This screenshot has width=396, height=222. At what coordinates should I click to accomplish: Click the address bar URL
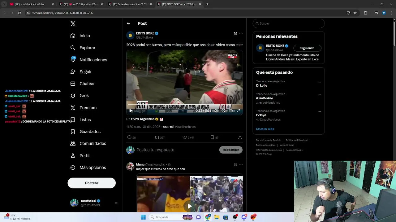[62, 13]
